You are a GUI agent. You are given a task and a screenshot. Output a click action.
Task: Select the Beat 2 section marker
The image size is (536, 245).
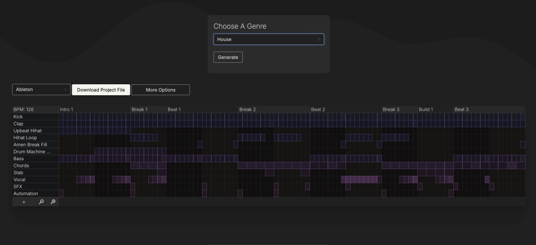coord(318,109)
